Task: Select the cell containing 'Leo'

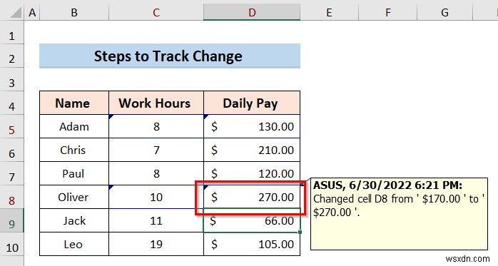Action: click(74, 244)
